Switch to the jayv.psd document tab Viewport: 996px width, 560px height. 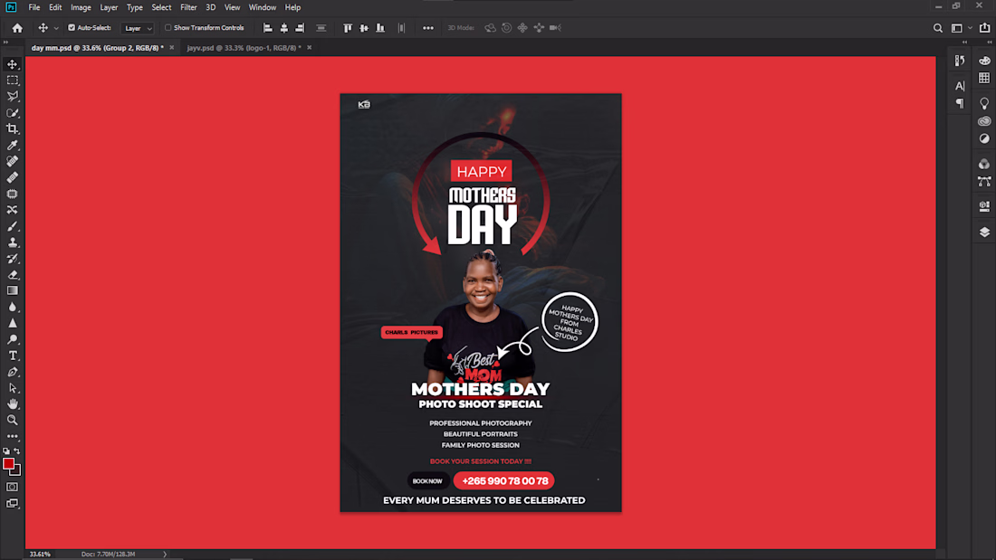pyautogui.click(x=244, y=48)
